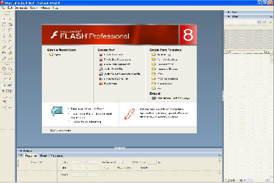This screenshot has width=274, height=183.
Task: Click the Flash Form Application icon
Action: coord(101,65)
